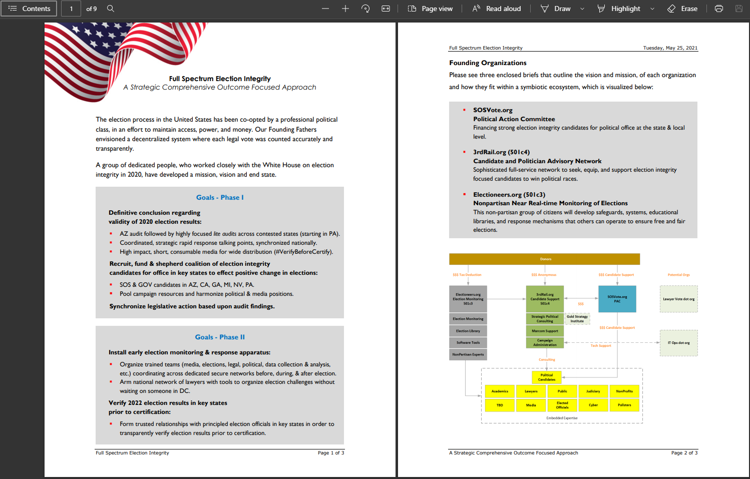Click the 'Goals - Phase I' heading

pos(220,198)
